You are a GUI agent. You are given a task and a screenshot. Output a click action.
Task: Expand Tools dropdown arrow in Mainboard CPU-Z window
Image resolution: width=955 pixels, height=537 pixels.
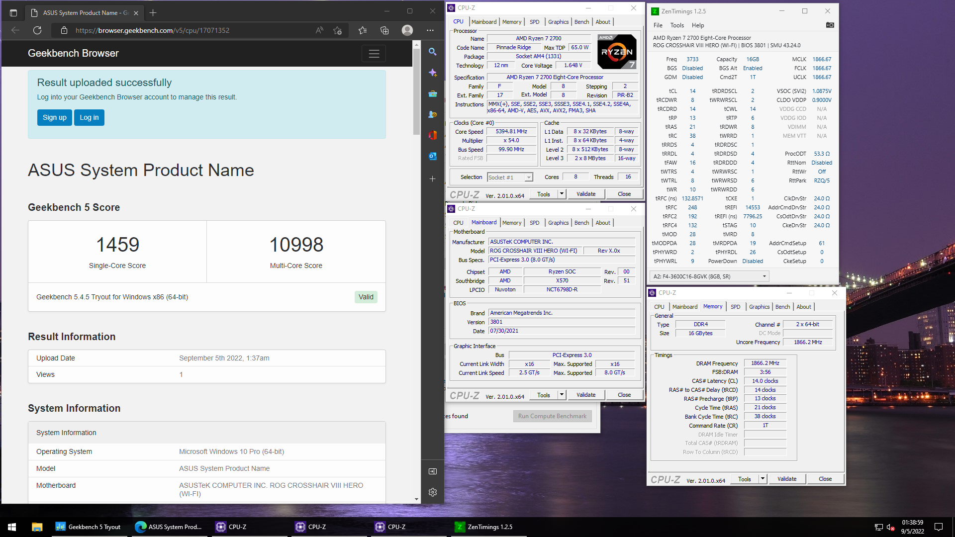(x=562, y=395)
